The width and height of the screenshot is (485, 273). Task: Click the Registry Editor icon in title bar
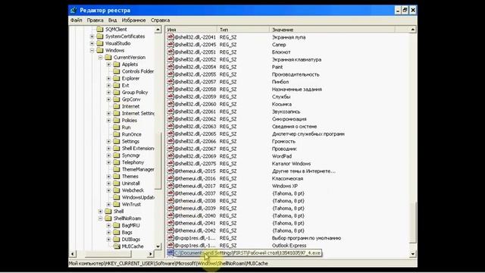pos(74,10)
